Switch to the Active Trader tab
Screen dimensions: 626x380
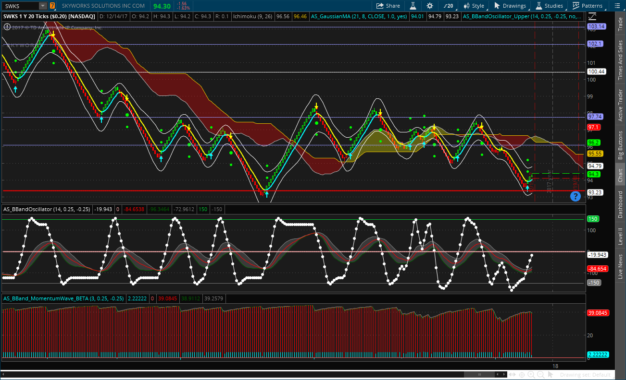pyautogui.click(x=620, y=105)
